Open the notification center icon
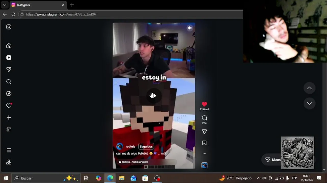The width and height of the screenshot is (327, 183). 319,178
